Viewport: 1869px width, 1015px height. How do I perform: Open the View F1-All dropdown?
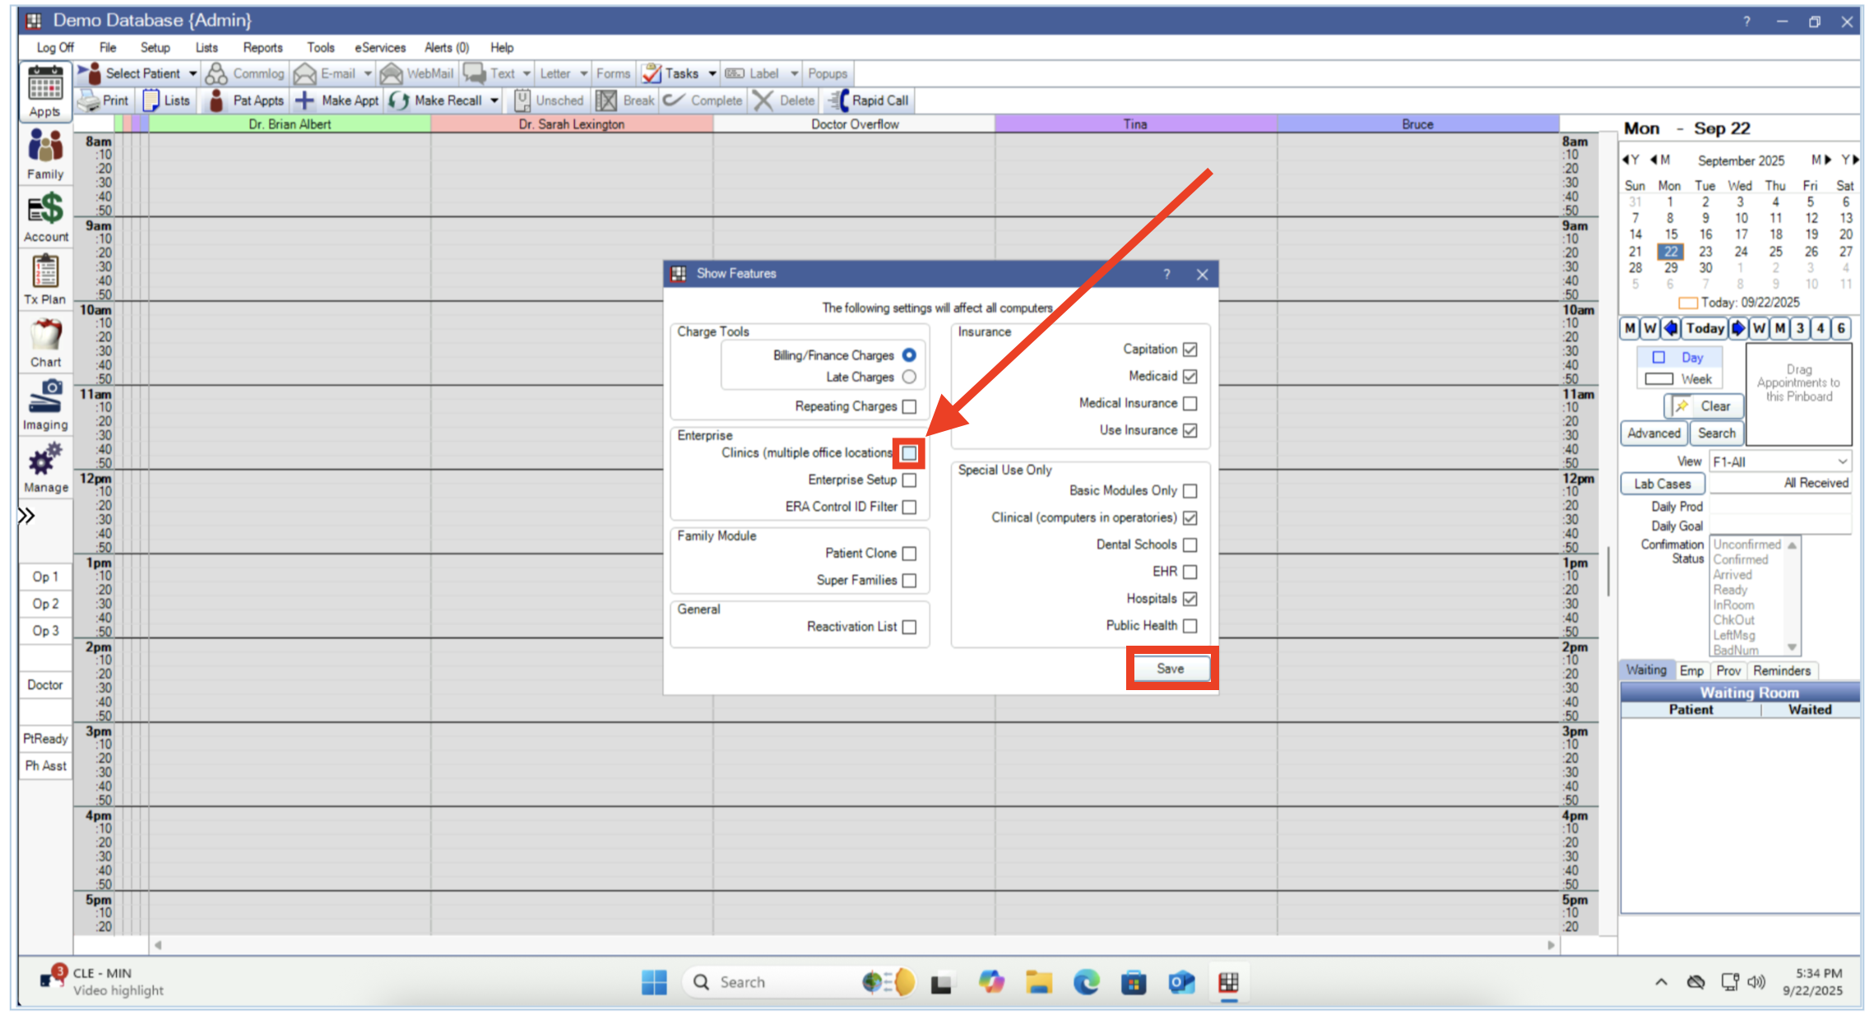pos(1843,461)
